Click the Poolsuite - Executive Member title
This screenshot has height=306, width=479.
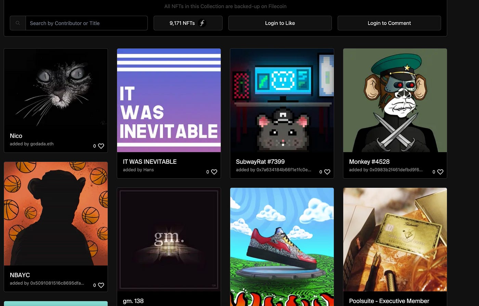(389, 301)
